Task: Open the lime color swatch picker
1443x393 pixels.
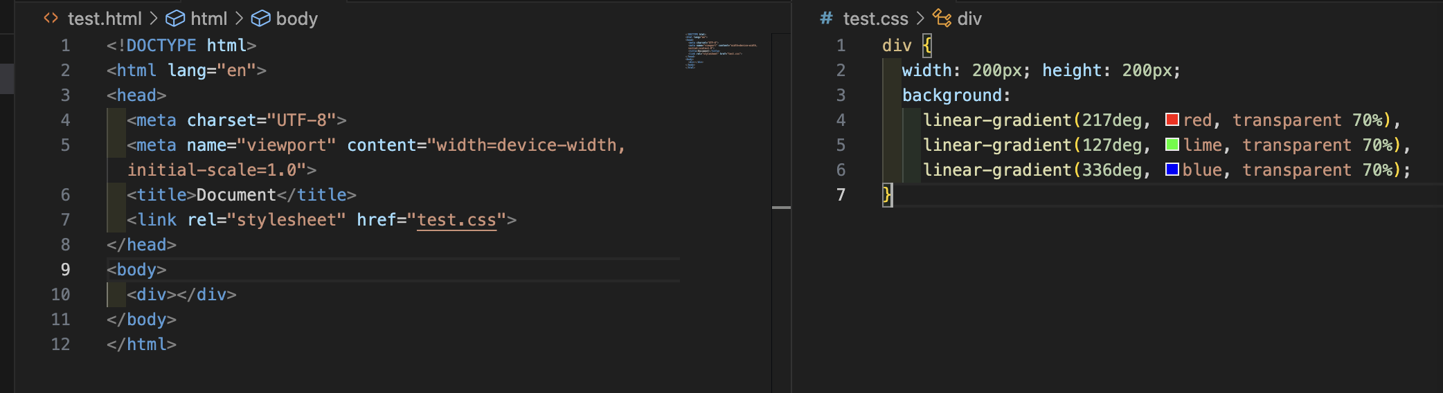Action: pyautogui.click(x=1172, y=145)
